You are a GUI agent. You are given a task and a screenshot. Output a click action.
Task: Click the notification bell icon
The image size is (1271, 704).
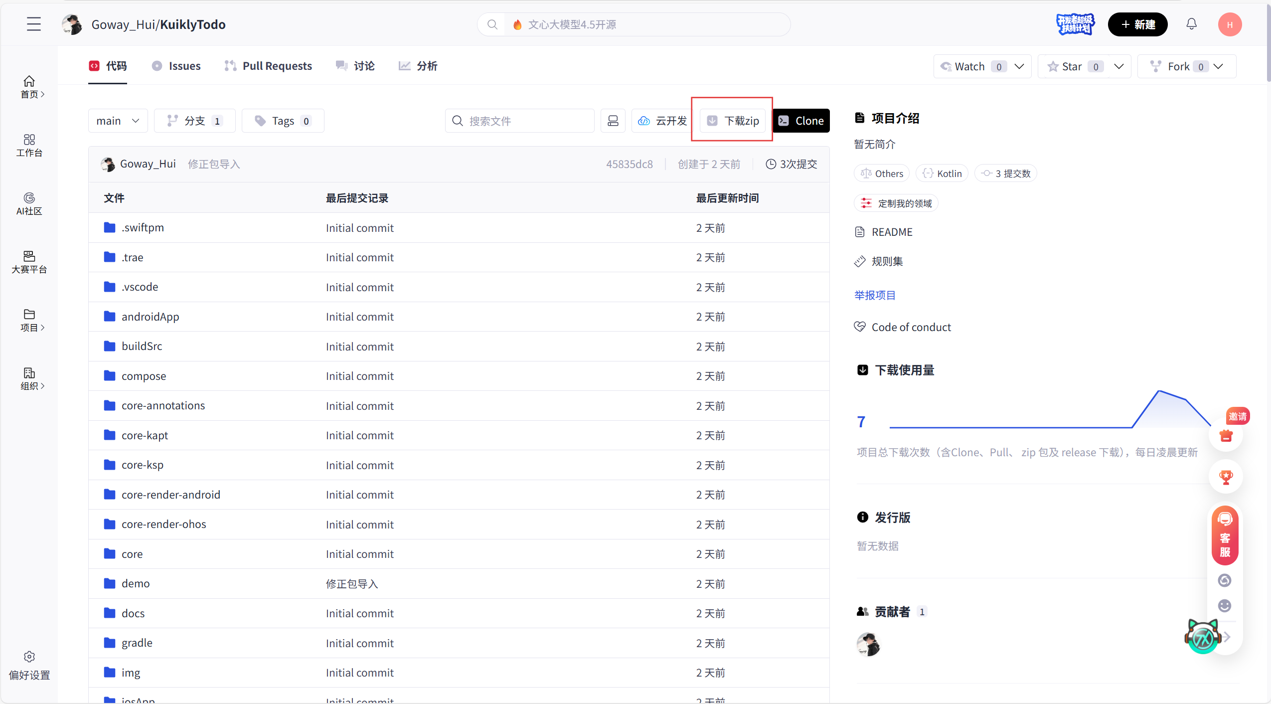tap(1191, 24)
